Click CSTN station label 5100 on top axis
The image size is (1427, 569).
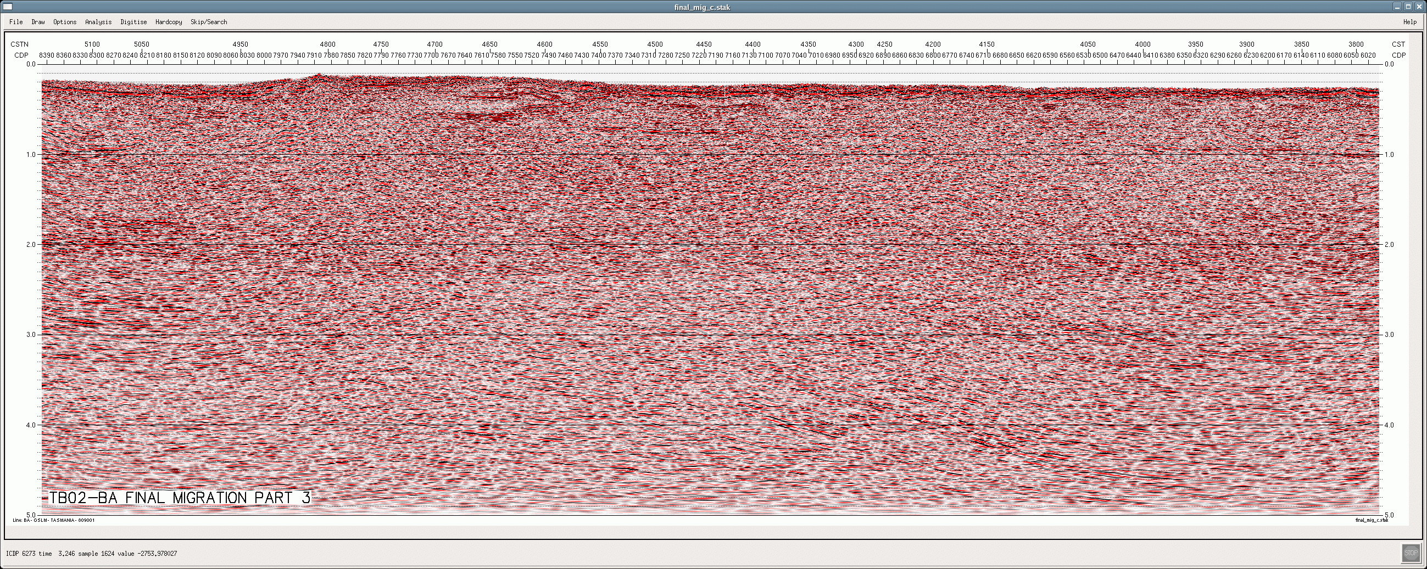(x=92, y=44)
